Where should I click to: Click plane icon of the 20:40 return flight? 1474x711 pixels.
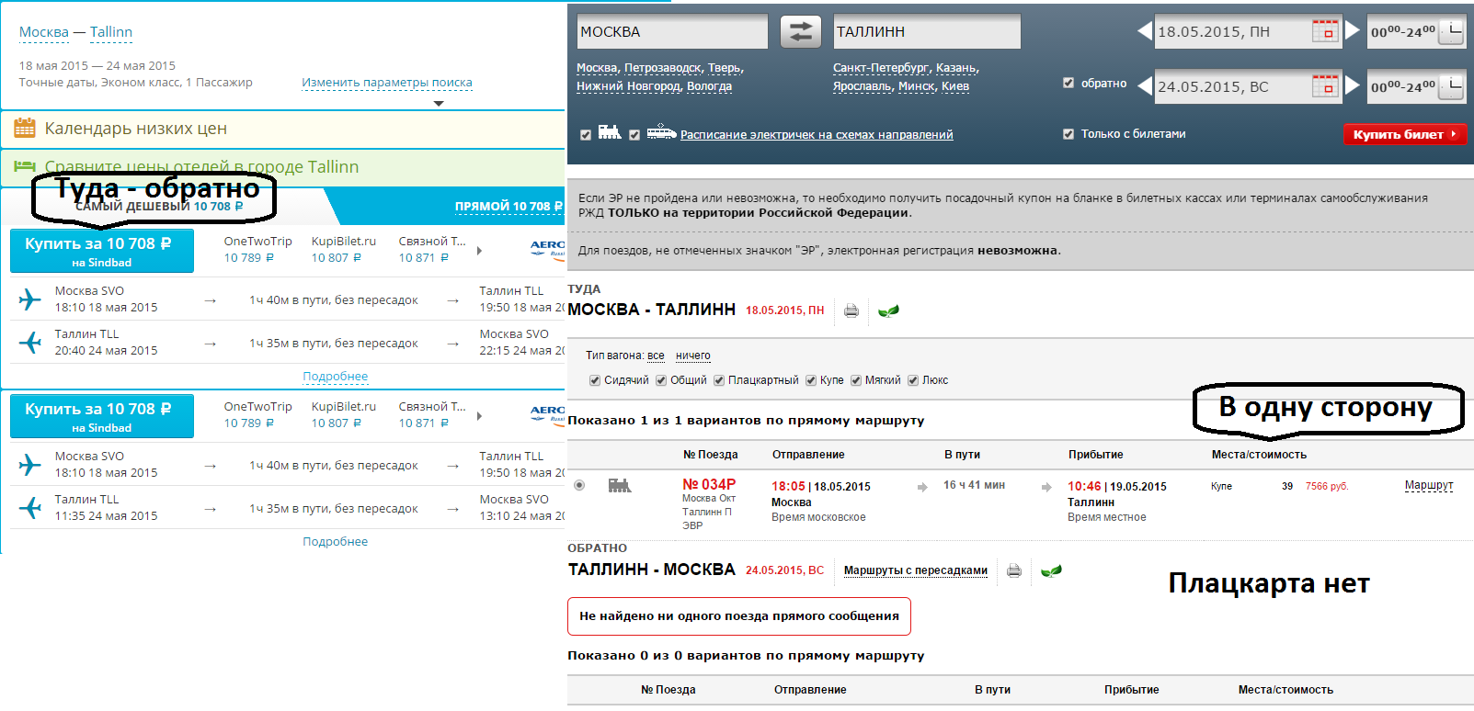(x=30, y=343)
